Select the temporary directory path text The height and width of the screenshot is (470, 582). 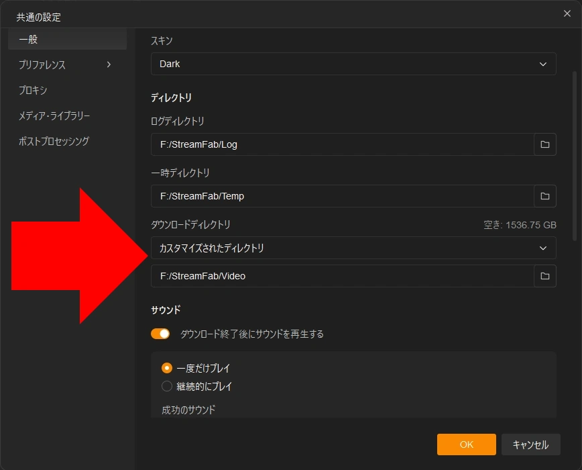coord(335,196)
